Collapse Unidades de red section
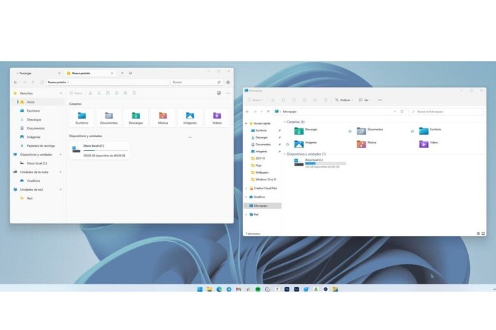 coord(60,190)
